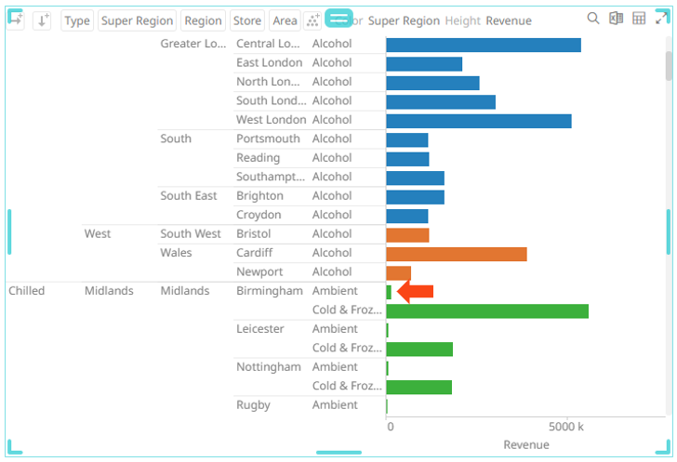677x462 pixels.
Task: Export the chart data to Excel
Action: click(x=616, y=19)
